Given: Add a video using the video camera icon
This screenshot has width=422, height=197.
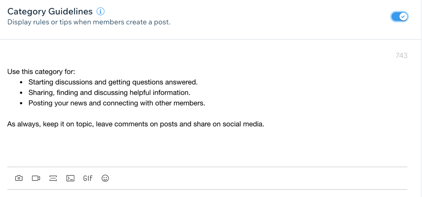Looking at the screenshot, I should pos(36,178).
